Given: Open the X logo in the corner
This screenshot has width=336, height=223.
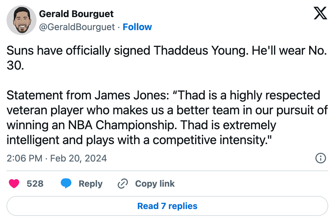Looking at the screenshot, I should coord(320,13).
